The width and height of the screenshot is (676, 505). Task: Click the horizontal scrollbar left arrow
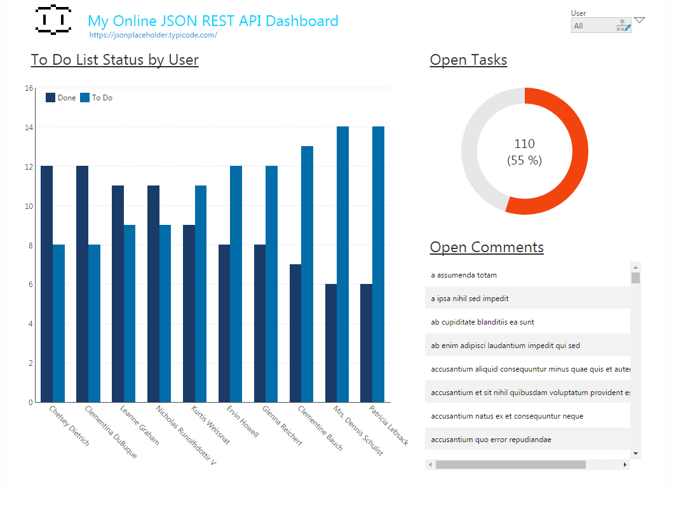(430, 465)
